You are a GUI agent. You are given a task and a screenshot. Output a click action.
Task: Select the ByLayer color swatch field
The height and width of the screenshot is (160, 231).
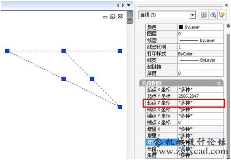[200, 27]
